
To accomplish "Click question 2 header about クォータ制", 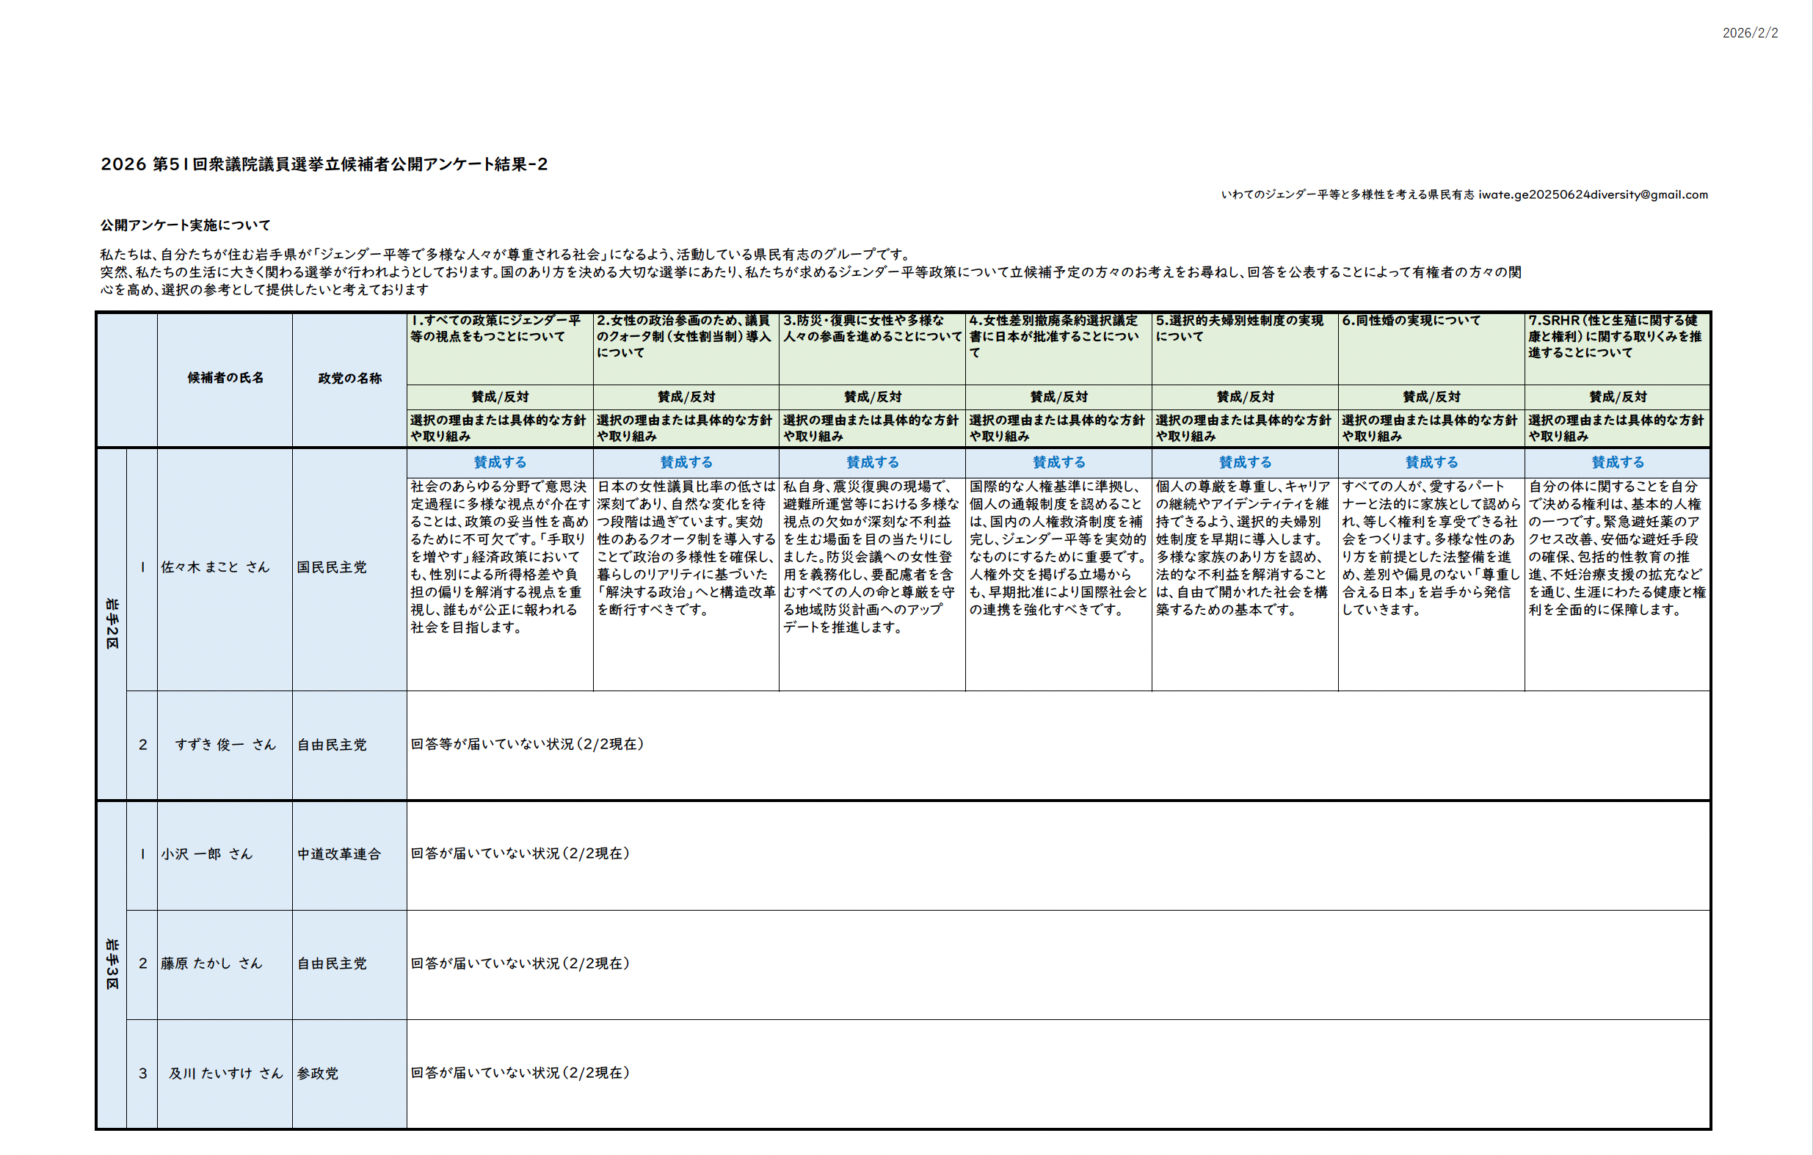I will pyautogui.click(x=683, y=337).
